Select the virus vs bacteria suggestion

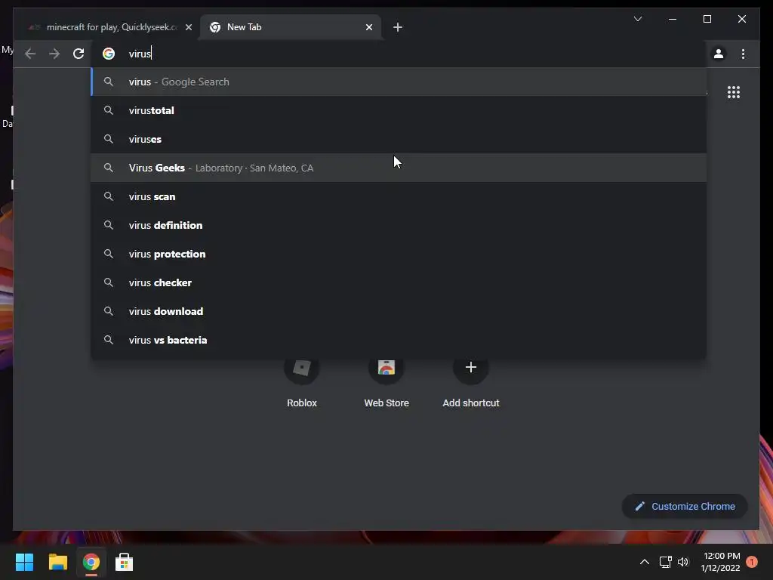point(399,340)
